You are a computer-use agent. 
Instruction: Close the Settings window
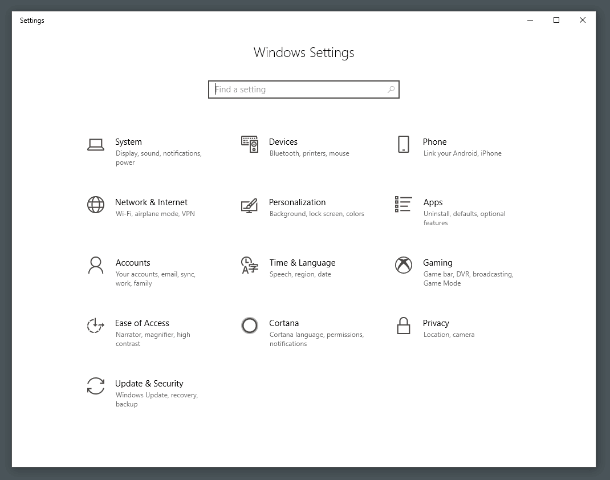coord(583,20)
